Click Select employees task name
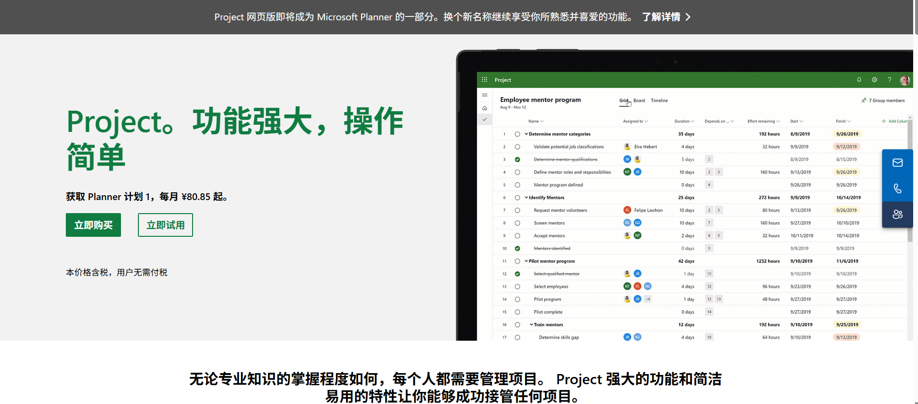The width and height of the screenshot is (918, 404). coord(551,287)
